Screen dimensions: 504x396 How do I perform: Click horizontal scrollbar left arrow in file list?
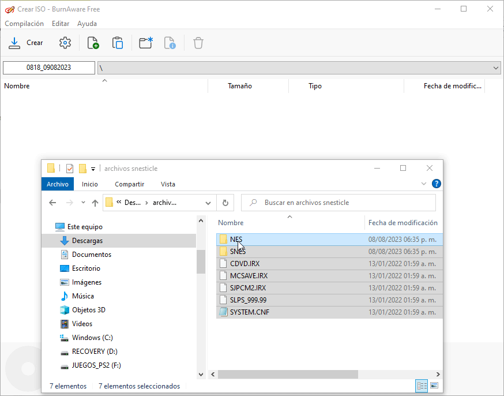coord(213,374)
